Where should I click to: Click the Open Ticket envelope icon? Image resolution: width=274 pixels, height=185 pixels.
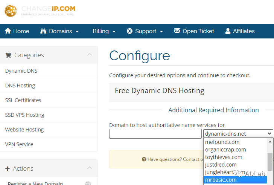[177, 31]
